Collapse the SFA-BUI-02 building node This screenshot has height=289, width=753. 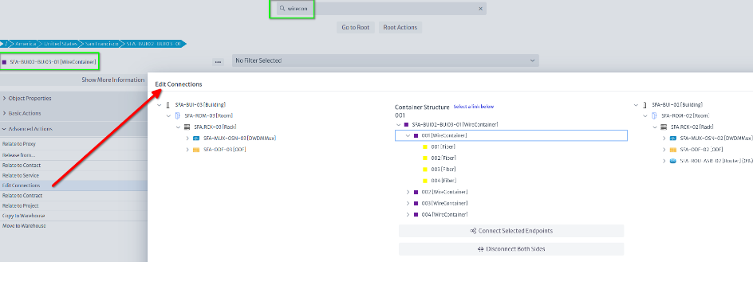coord(637,104)
